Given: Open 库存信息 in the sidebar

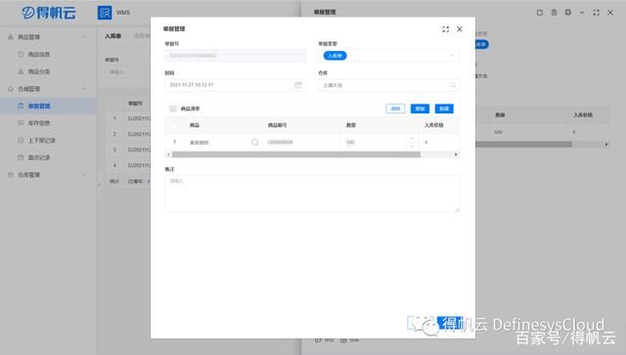Looking at the screenshot, I should (x=39, y=123).
